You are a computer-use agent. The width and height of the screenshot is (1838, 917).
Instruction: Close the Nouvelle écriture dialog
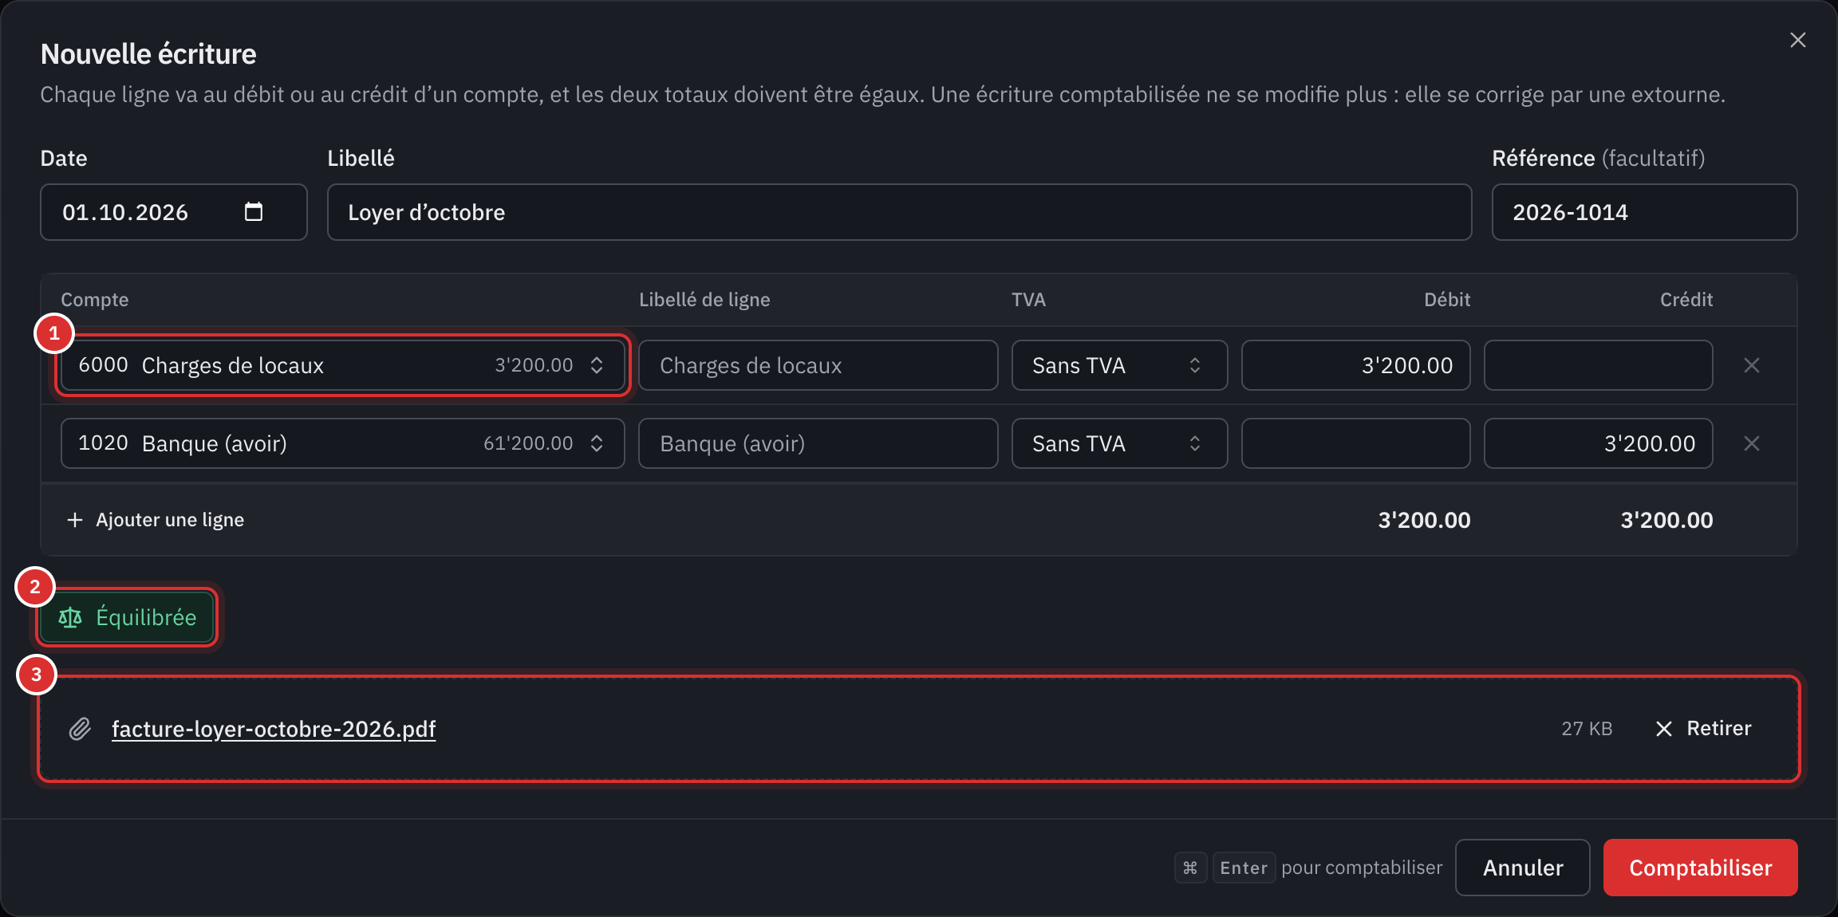click(x=1797, y=40)
